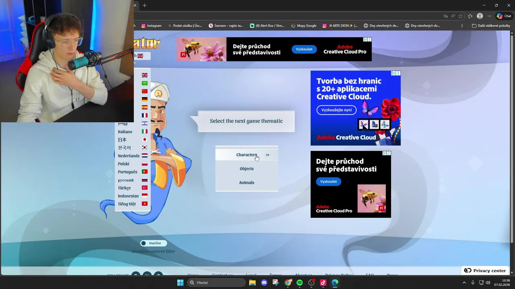This screenshot has width=515, height=289.
Task: Click the microphone tray icon
Action: (x=473, y=283)
